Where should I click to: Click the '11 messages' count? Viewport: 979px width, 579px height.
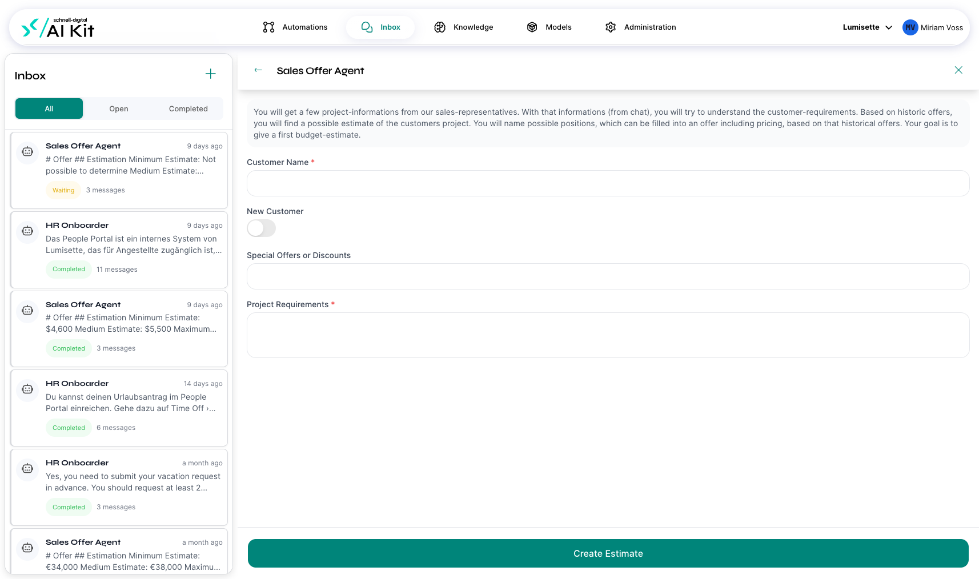tap(117, 270)
